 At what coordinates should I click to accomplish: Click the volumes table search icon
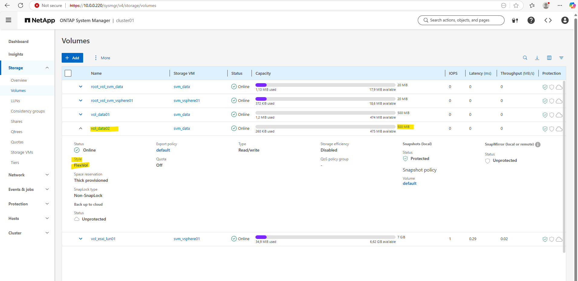tap(525, 58)
